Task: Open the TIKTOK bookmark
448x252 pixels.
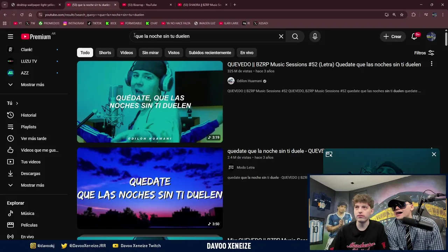Action: 94,23
